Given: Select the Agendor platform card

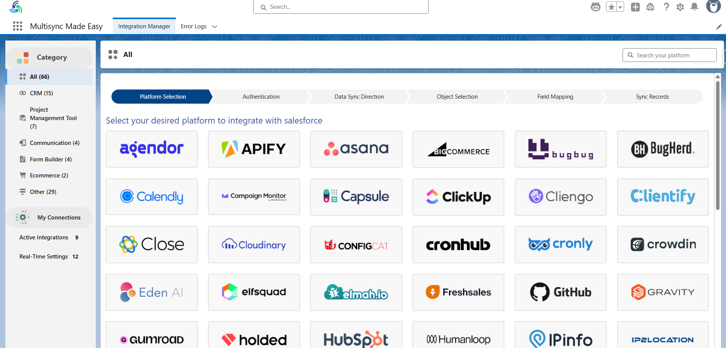Looking at the screenshot, I should [x=152, y=149].
